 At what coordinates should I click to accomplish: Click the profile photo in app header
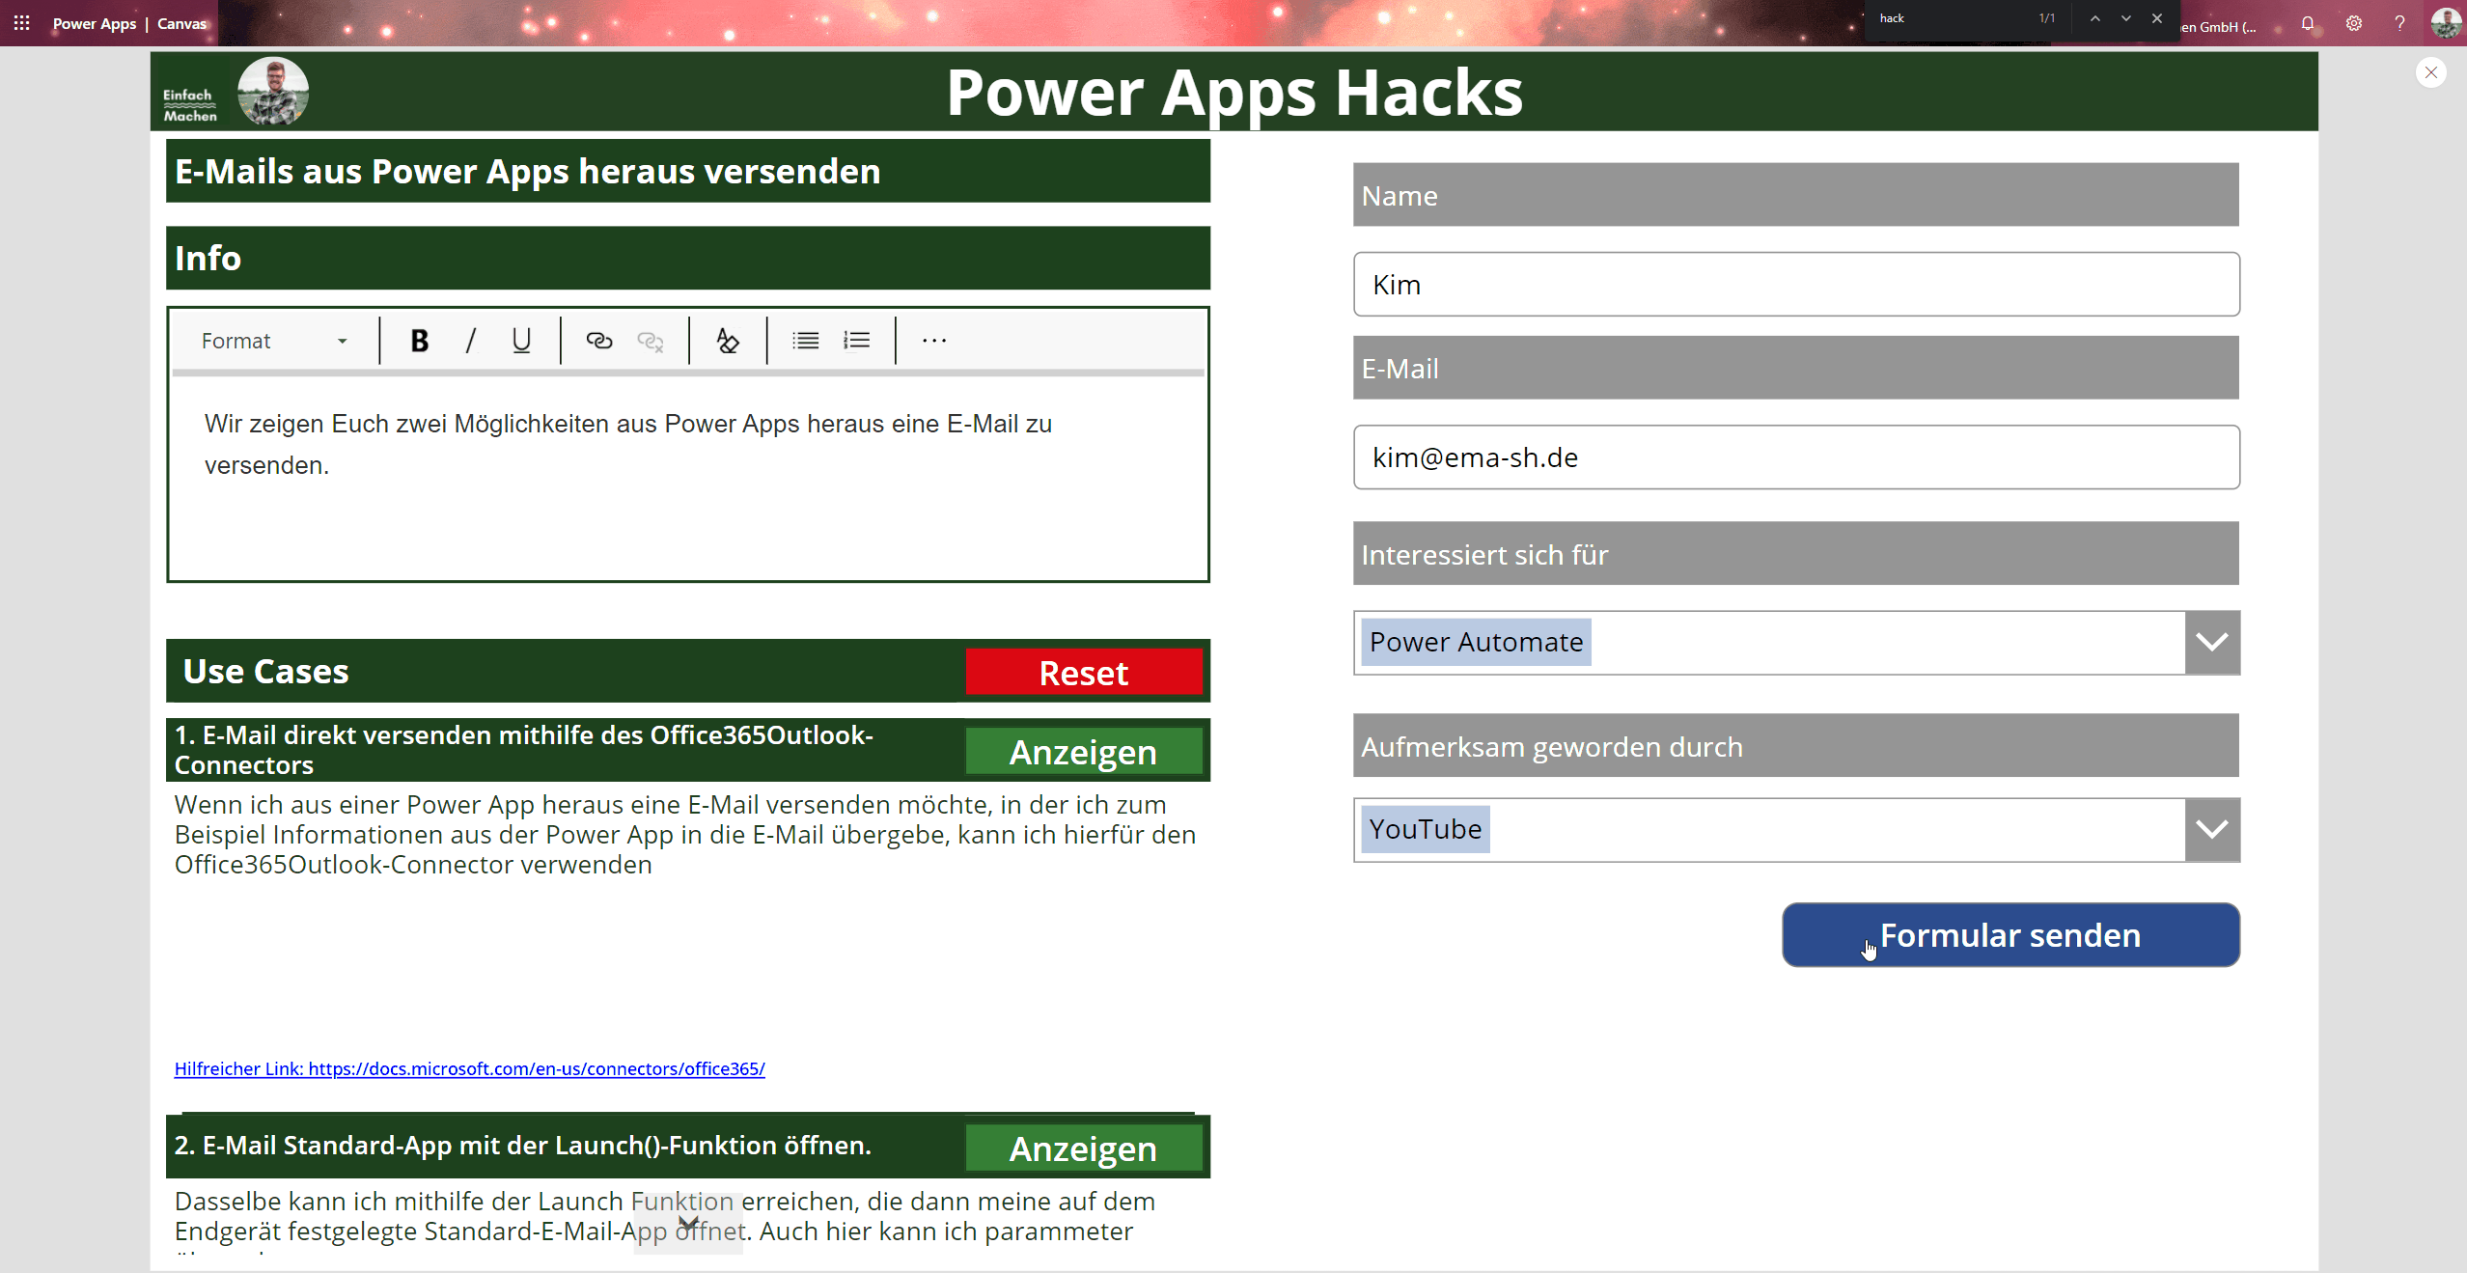(273, 92)
